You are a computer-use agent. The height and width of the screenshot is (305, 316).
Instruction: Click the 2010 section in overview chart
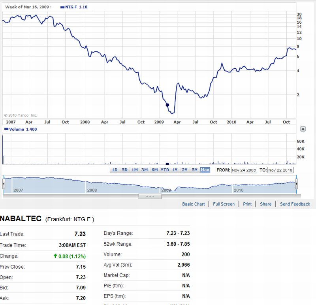[x=264, y=185]
